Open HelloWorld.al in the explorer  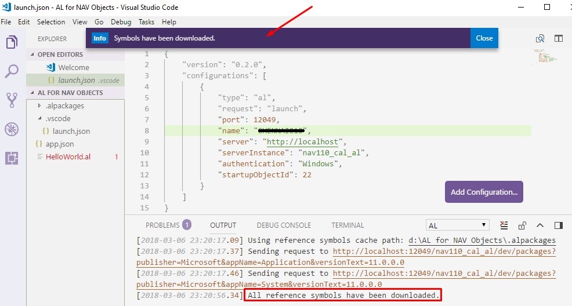(x=75, y=156)
